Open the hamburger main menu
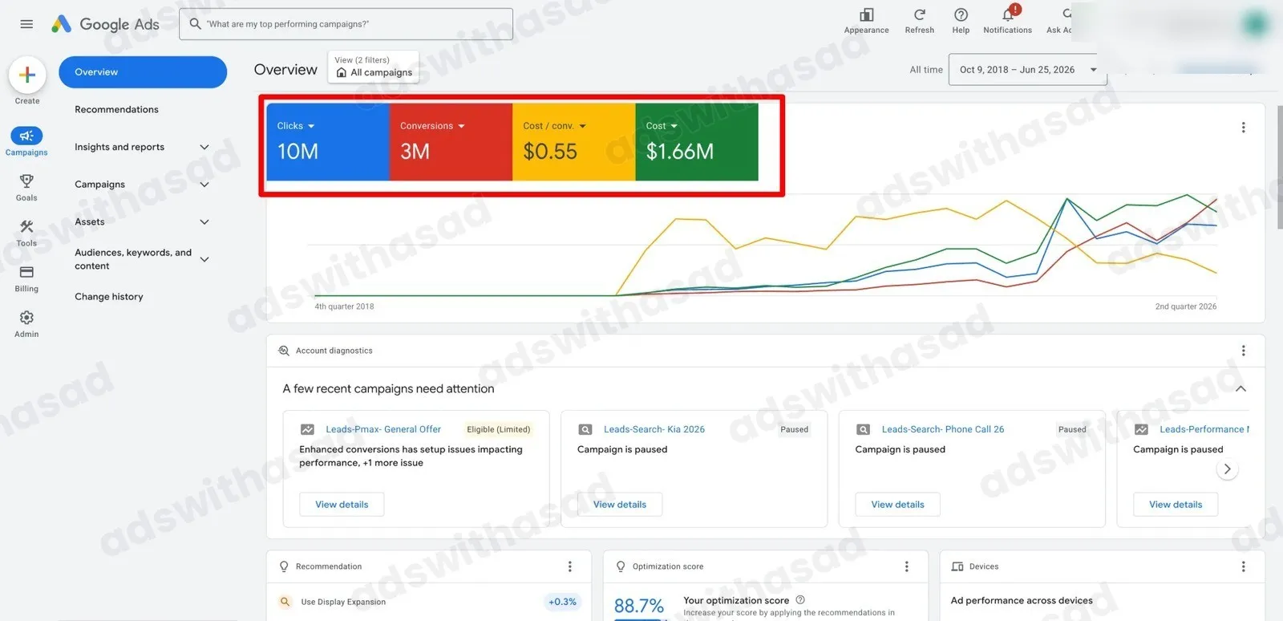 26,24
